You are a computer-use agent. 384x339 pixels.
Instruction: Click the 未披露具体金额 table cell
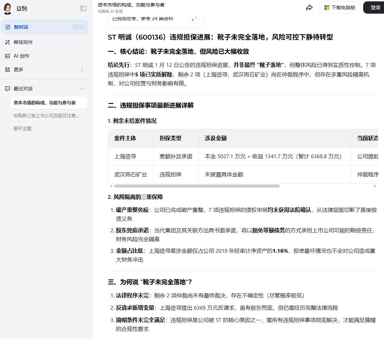pyautogui.click(x=275, y=174)
